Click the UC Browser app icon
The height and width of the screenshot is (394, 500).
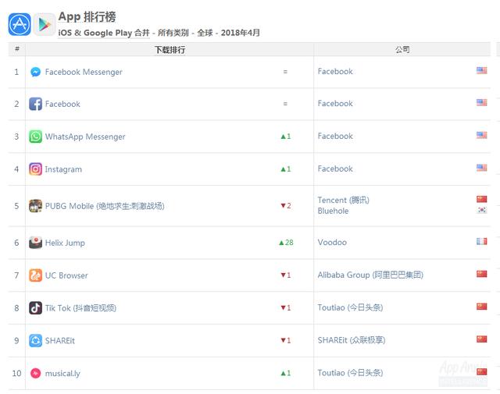[x=35, y=275]
